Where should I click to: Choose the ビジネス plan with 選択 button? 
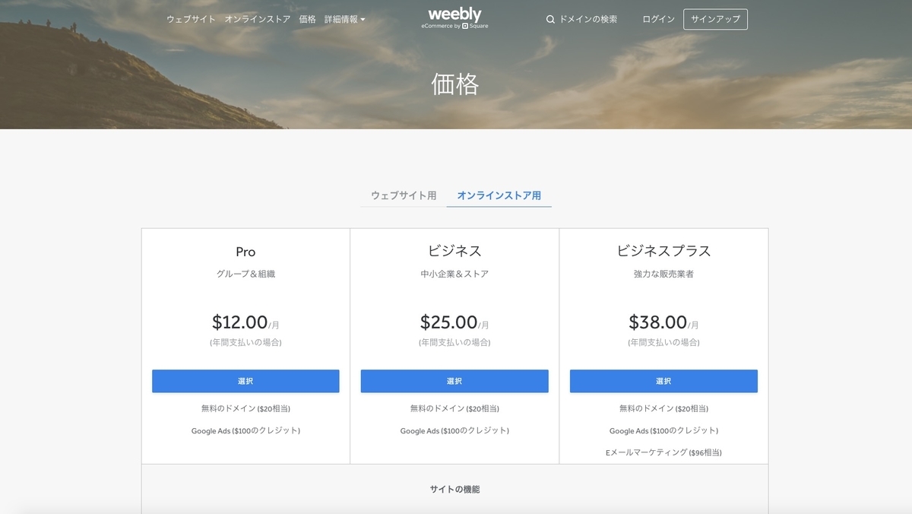click(454, 381)
